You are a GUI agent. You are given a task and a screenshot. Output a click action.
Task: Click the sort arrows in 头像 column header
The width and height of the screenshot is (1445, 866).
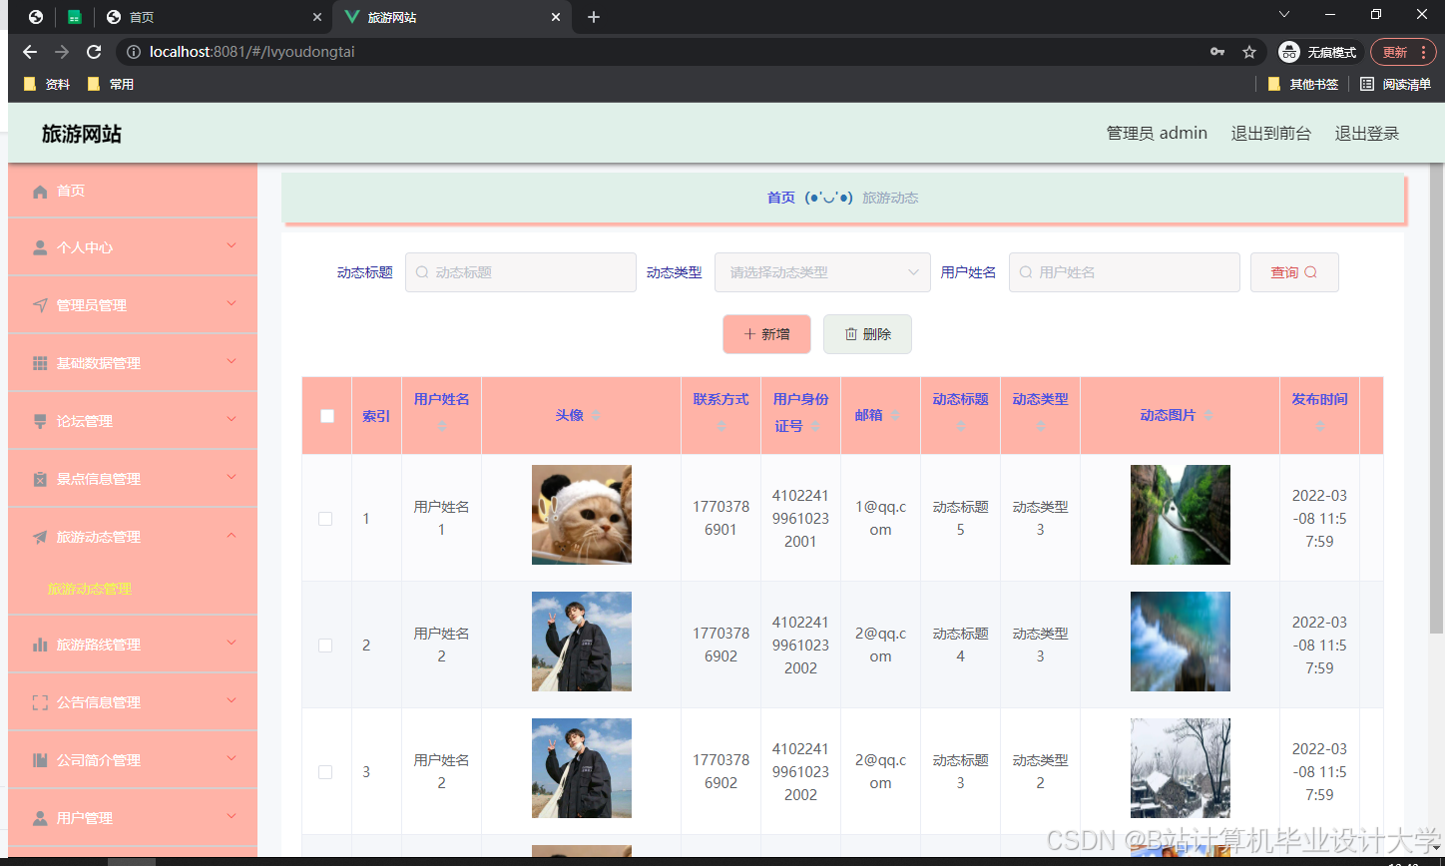click(596, 415)
